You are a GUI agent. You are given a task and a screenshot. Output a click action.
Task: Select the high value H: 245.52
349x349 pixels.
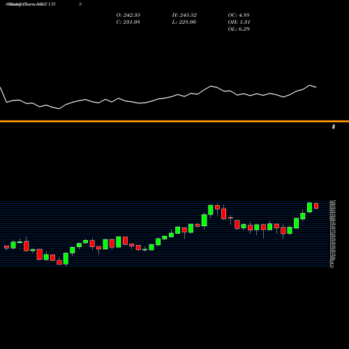click(x=184, y=15)
